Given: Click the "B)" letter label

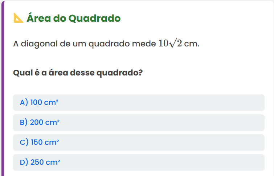Looking at the screenshot, I should pos(24,123).
